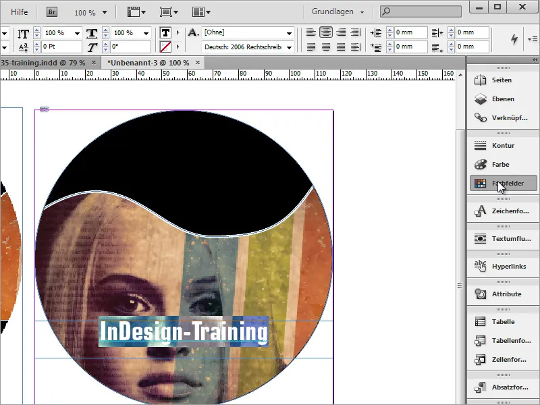540x405 pixels.
Task: Select the text fill color T box
Action: point(165,32)
